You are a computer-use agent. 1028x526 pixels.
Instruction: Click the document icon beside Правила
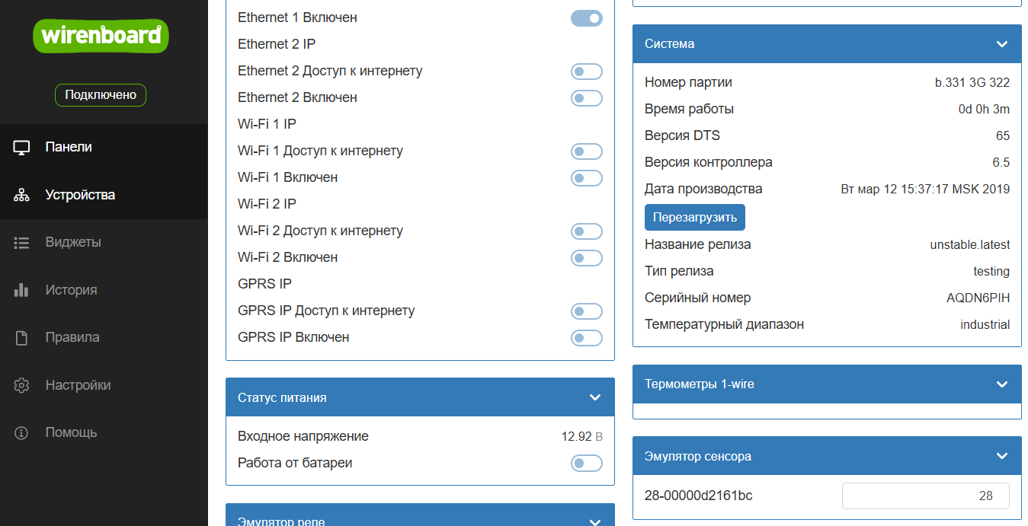[21, 338]
